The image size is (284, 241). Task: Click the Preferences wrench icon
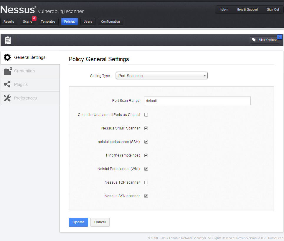7,98
